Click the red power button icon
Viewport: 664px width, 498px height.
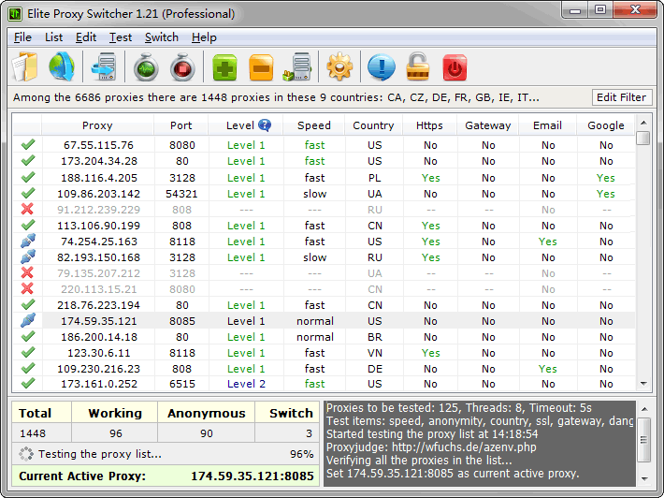tap(455, 67)
